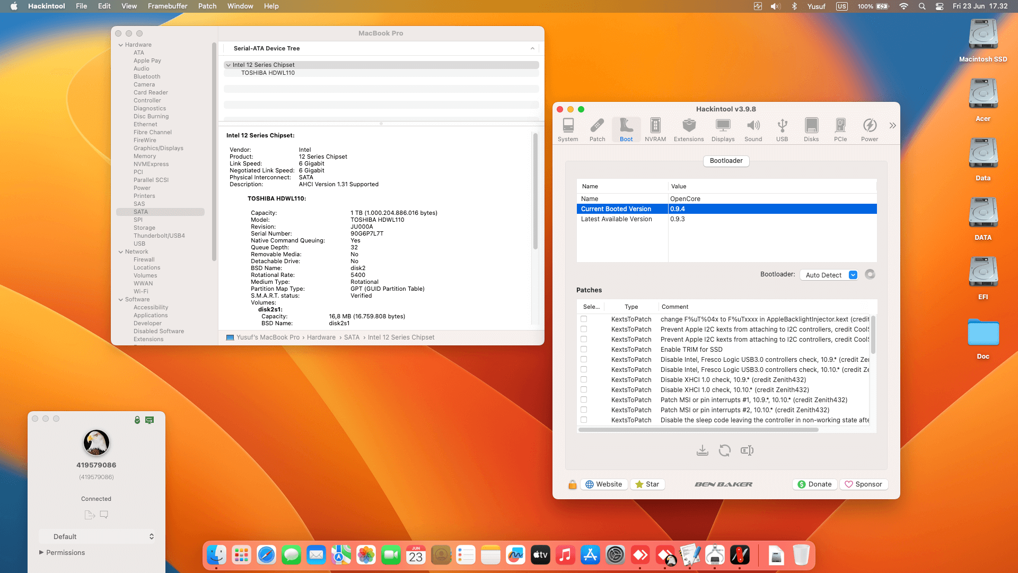Viewport: 1018px width, 573px height.
Task: Open the USB toolbar section
Action: coord(782,130)
